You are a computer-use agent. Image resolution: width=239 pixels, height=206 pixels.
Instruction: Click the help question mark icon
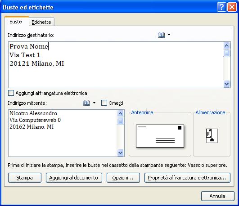tap(221, 7)
